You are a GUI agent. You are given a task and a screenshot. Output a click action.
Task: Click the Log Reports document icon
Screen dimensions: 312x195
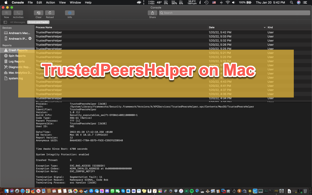tap(6, 61)
